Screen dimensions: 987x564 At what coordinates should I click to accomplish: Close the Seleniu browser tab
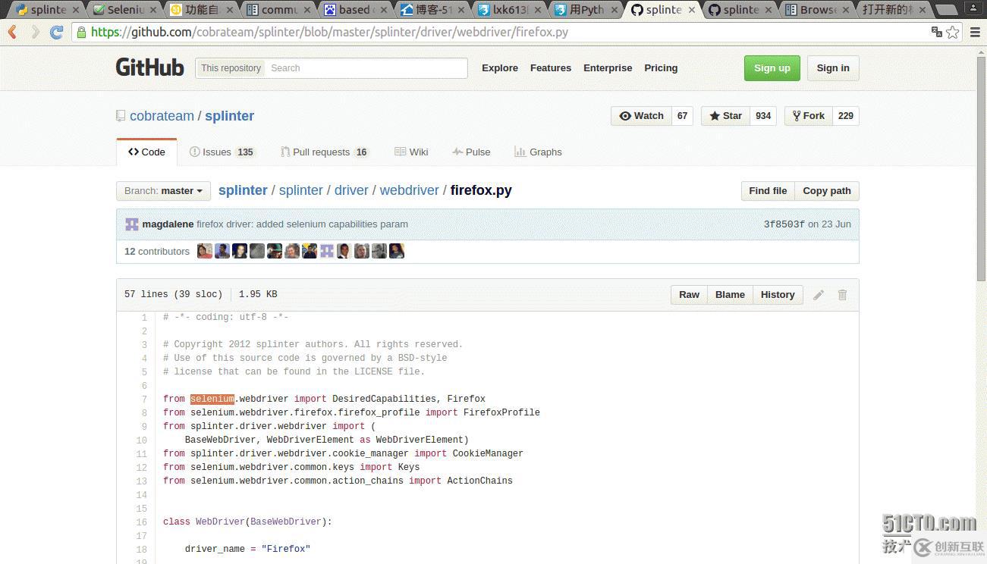tap(154, 10)
